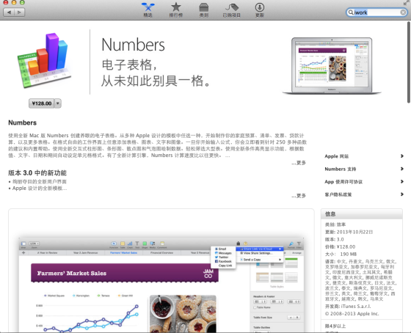Click the vertical scrollbar thumb
The height and width of the screenshot is (333, 411).
409,62
